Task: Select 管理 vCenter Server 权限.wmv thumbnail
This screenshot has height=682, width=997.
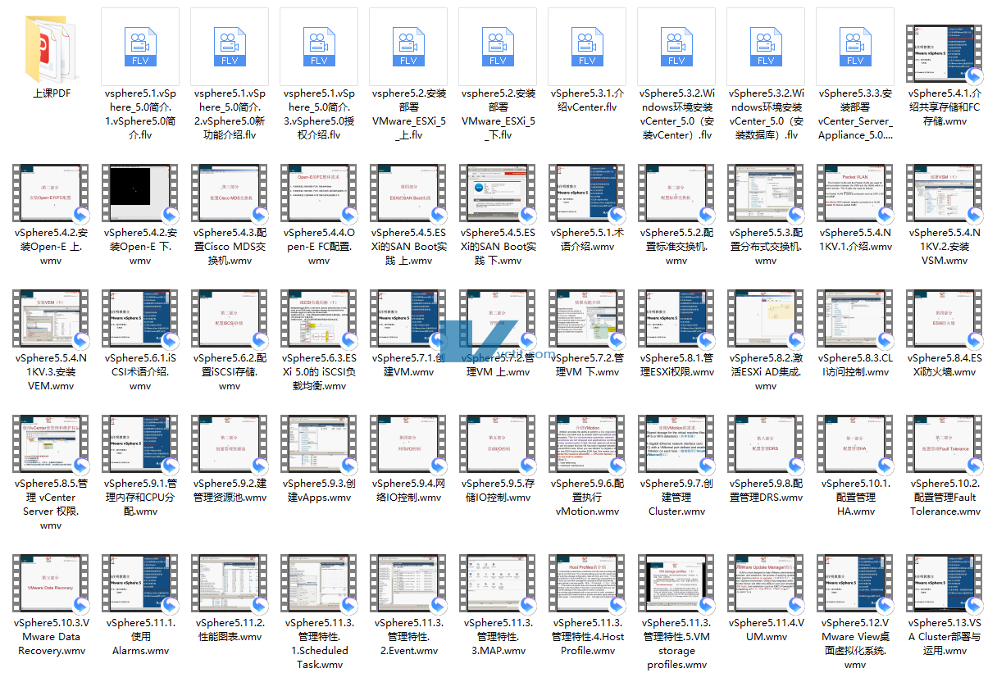Action: click(51, 444)
